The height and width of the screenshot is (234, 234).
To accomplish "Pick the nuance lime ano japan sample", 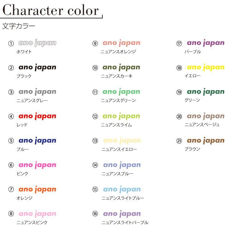I will [x=121, y=116].
